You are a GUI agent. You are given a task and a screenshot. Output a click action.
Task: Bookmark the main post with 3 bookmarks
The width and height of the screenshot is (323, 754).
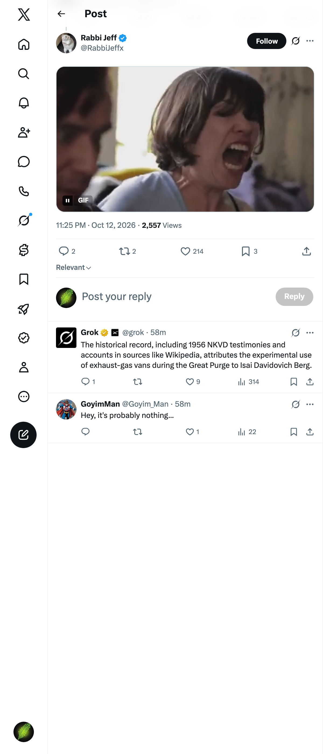(249, 251)
